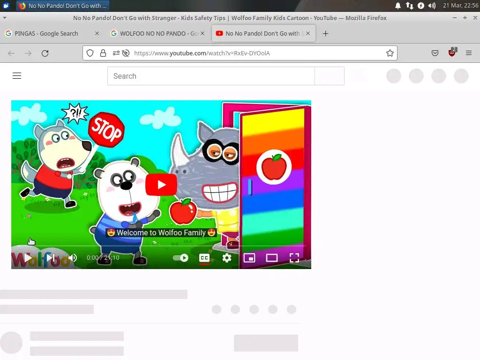Open site permissions icon in address bar

click(116, 53)
